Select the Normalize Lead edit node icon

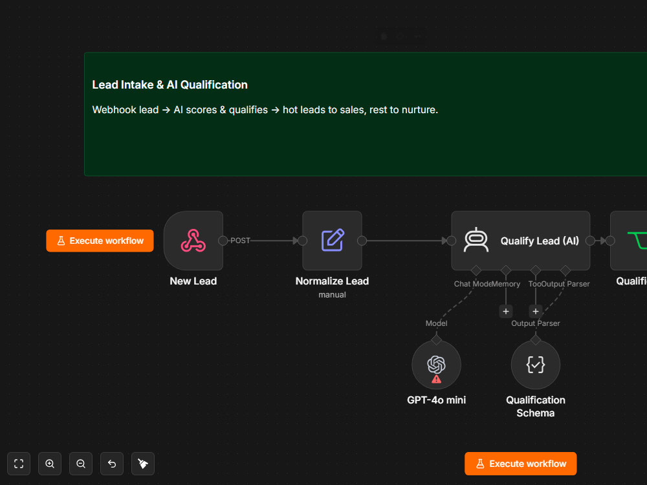click(333, 240)
